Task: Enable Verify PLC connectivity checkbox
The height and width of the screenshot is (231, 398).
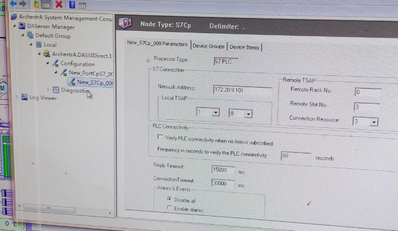Action: [x=159, y=137]
